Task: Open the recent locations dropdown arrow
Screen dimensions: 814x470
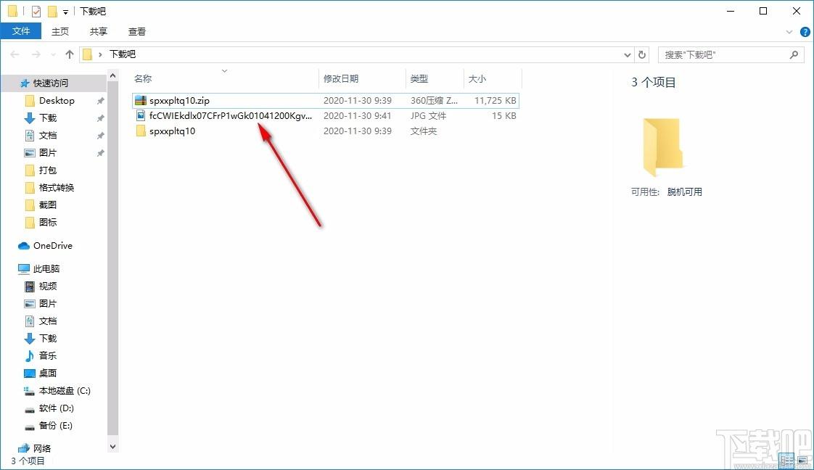Action: coord(53,54)
